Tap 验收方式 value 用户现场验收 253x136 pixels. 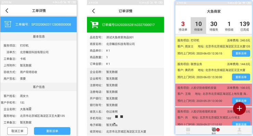click(x=28, y=72)
